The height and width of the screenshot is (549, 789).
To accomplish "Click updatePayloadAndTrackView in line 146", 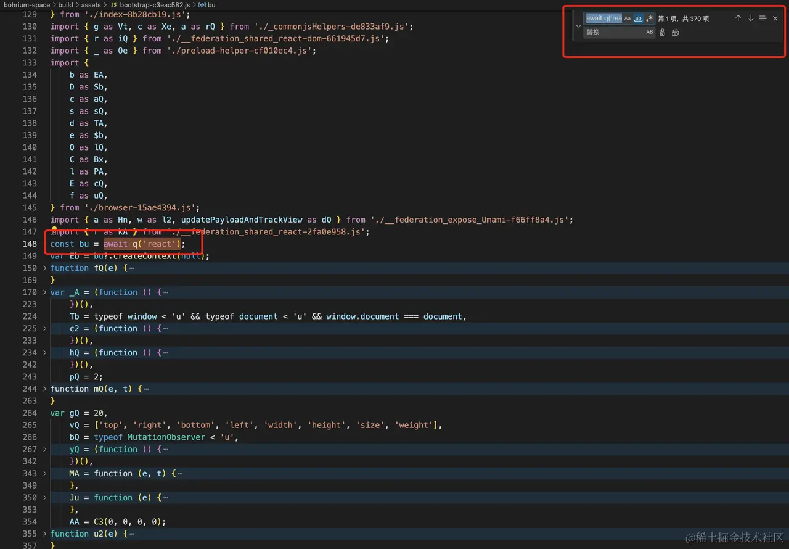I will (240, 220).
